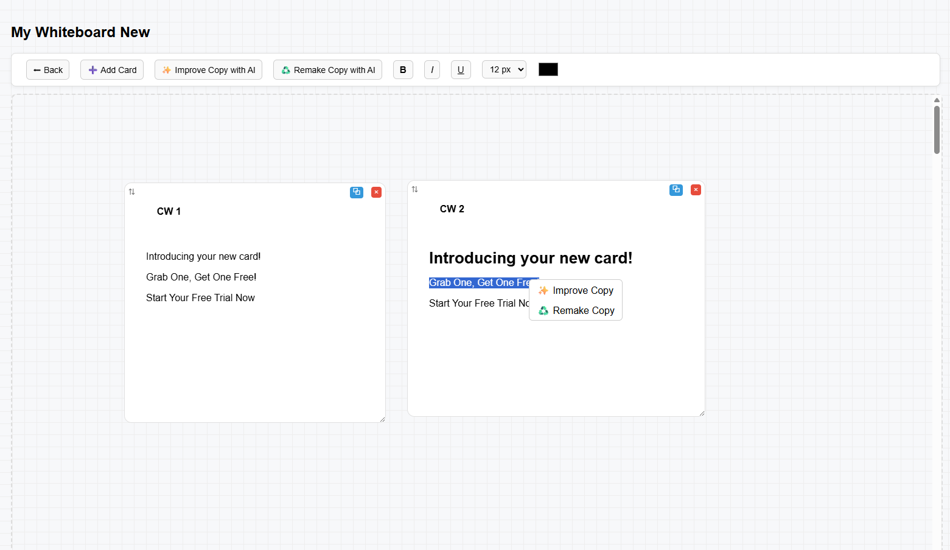Click the duplicate icon on CW 2 card

(676, 190)
